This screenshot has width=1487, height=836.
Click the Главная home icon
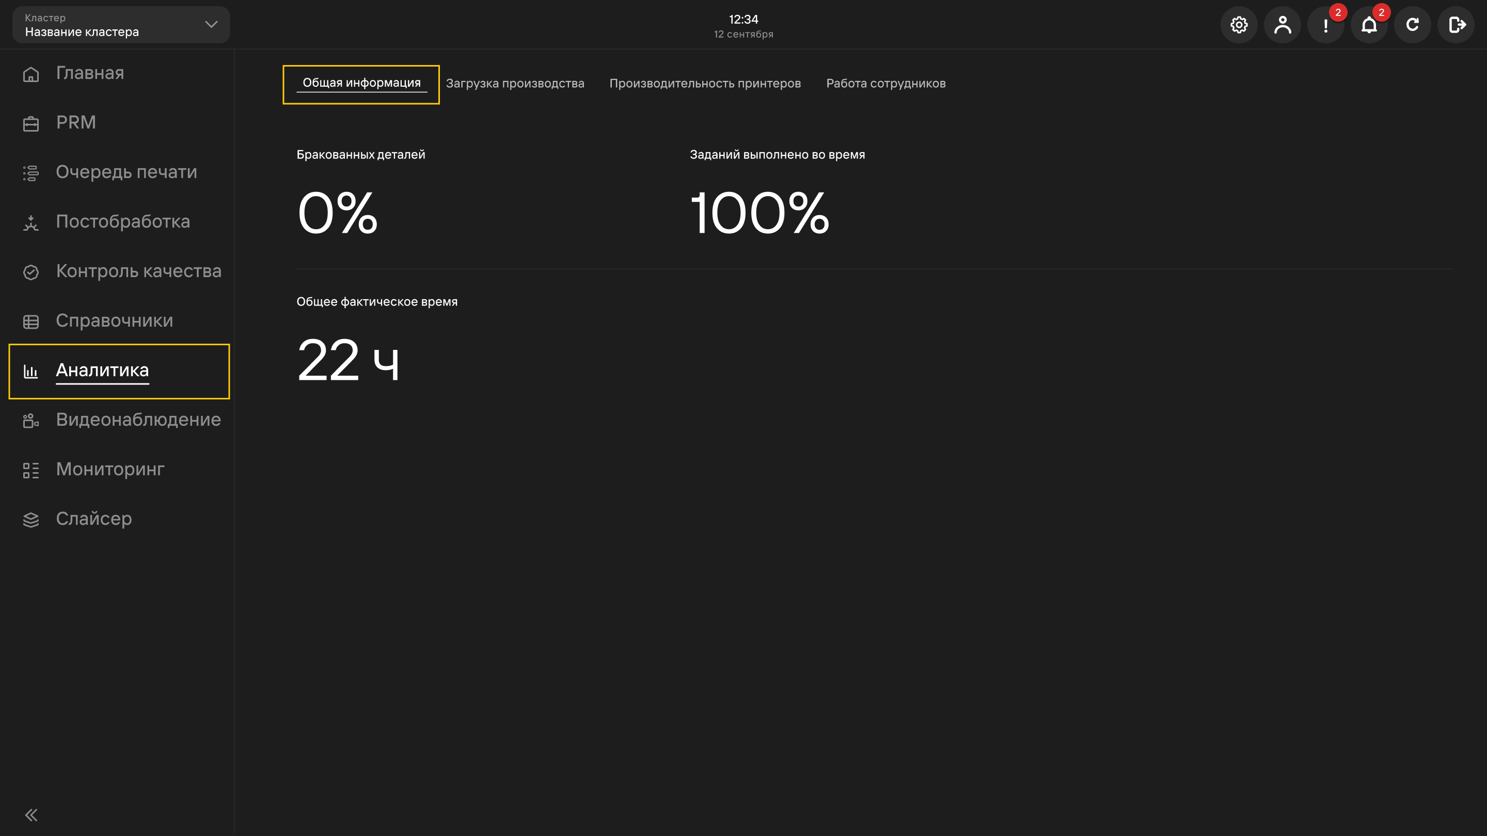click(30, 74)
